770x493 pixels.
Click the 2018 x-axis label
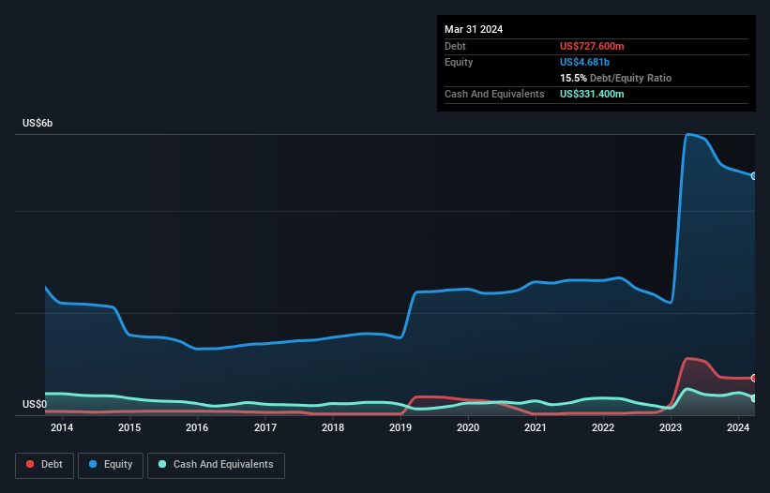pyautogui.click(x=333, y=427)
